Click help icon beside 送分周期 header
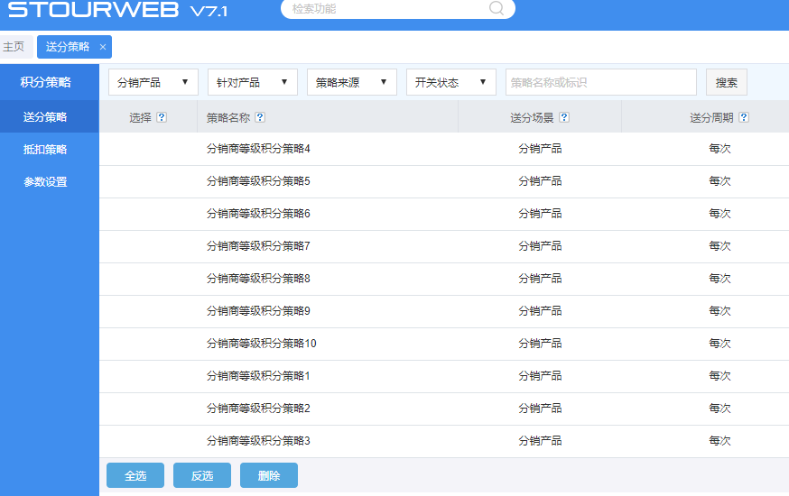Screen dimensions: 789x496 (x=744, y=117)
